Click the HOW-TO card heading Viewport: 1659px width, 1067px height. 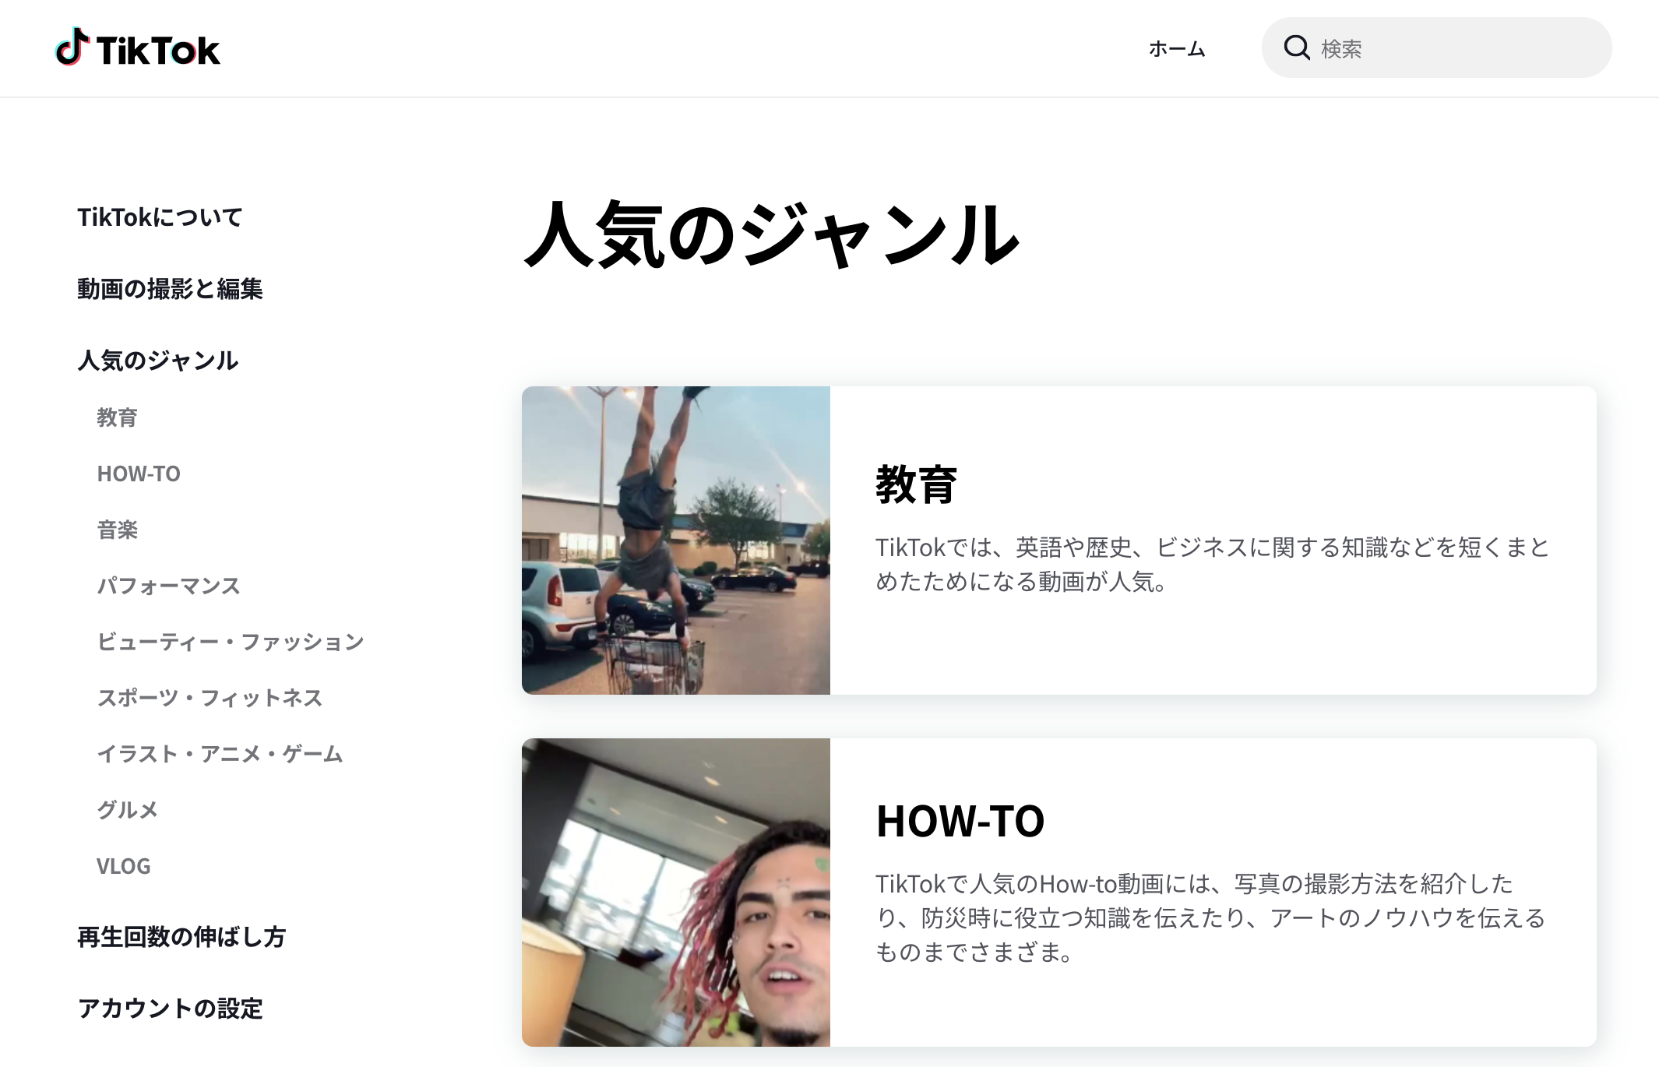point(960,822)
